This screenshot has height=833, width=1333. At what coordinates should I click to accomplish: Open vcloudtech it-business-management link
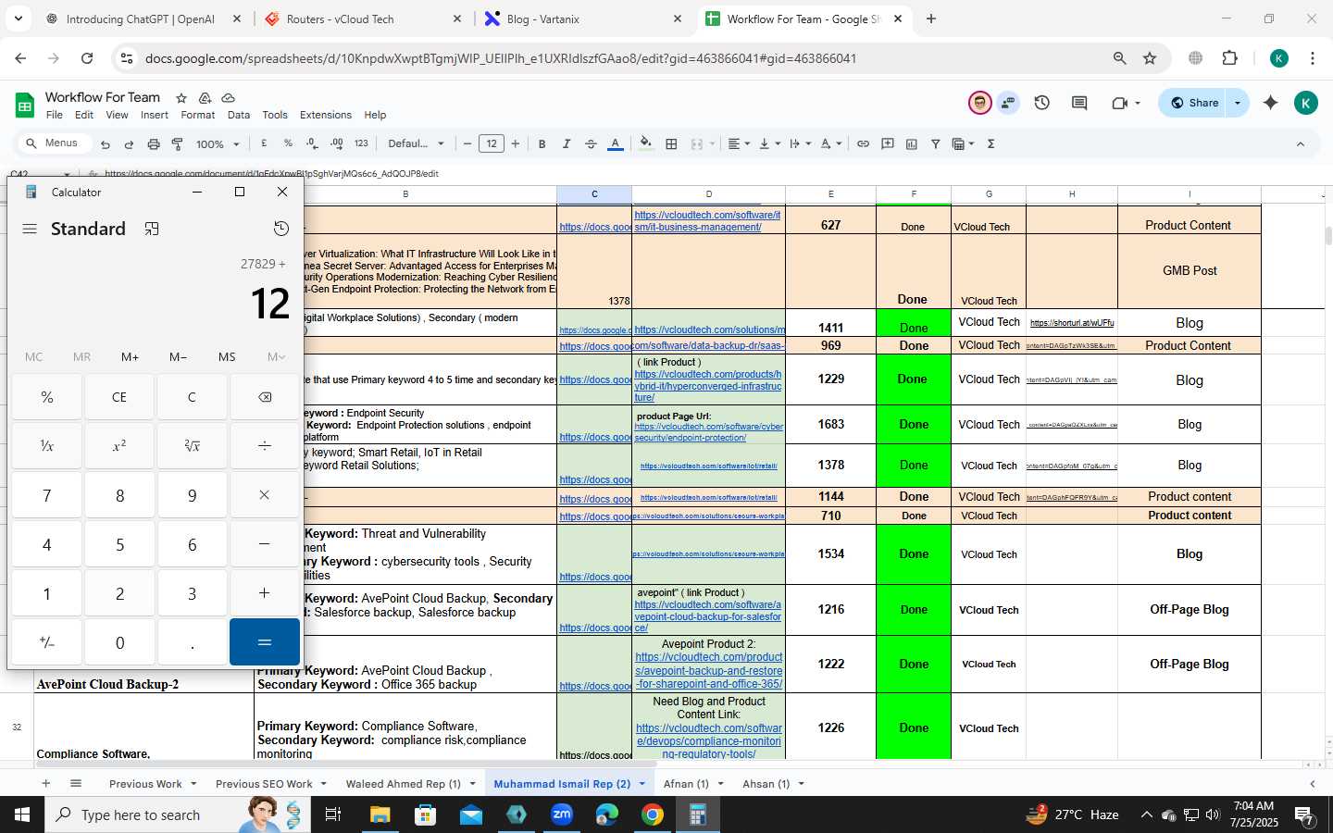point(707,220)
